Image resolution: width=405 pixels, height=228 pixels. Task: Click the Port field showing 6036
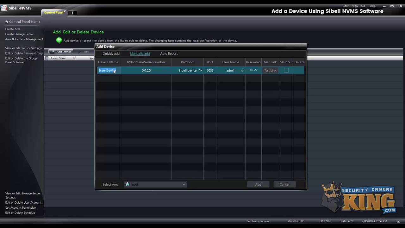(210, 70)
